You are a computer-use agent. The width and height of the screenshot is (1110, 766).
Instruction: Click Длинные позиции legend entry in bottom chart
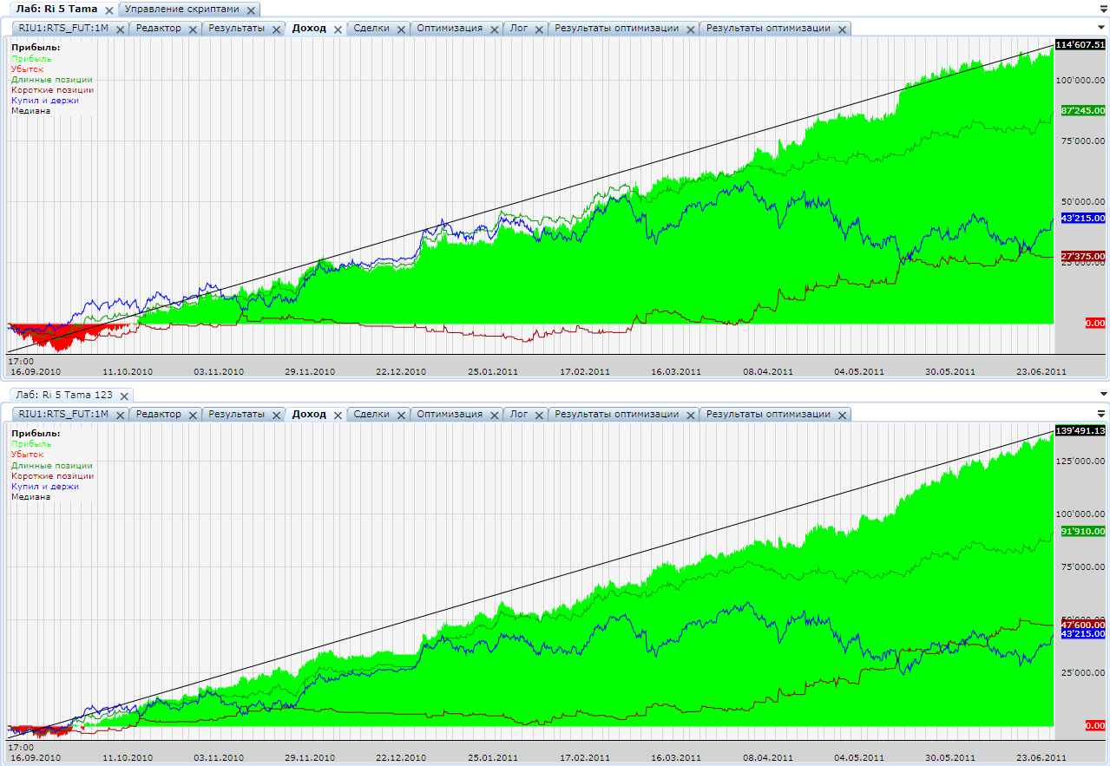pos(51,465)
